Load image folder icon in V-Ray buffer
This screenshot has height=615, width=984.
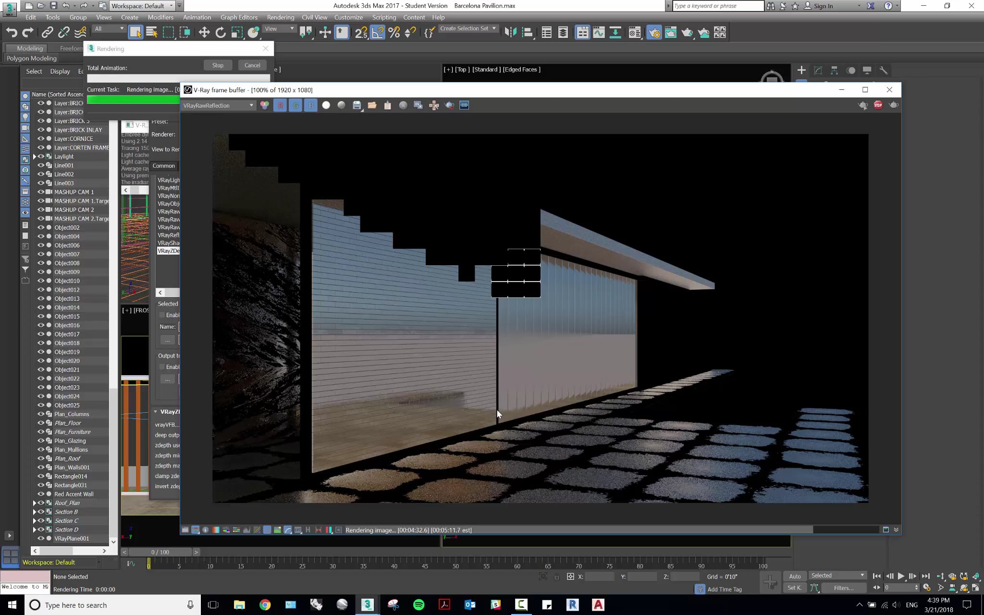(372, 105)
